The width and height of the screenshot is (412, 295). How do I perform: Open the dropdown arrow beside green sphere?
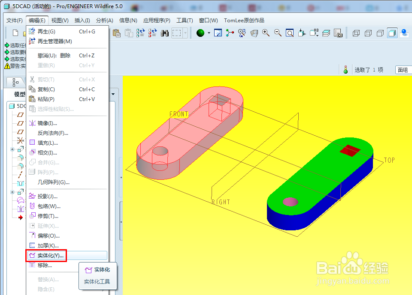[209, 33]
